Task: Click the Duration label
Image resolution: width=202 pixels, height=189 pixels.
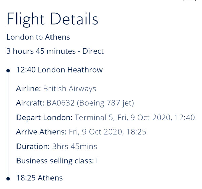Action: [33, 146]
